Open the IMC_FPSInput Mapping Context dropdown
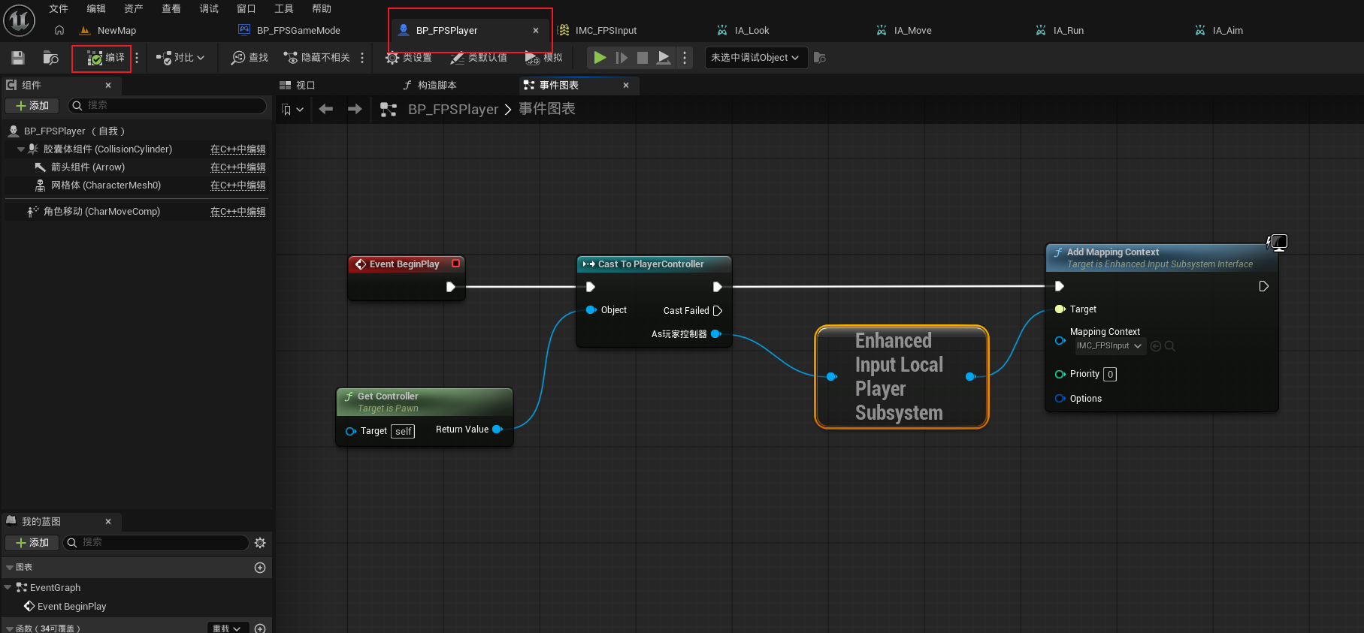The height and width of the screenshot is (633, 1364). [1109, 346]
